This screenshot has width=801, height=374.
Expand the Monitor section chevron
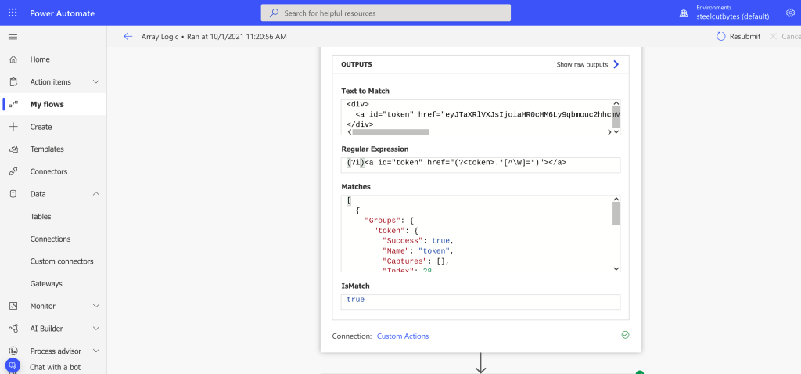click(96, 306)
